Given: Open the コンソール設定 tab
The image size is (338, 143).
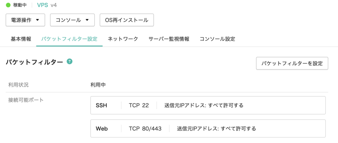Looking at the screenshot, I should click(218, 39).
